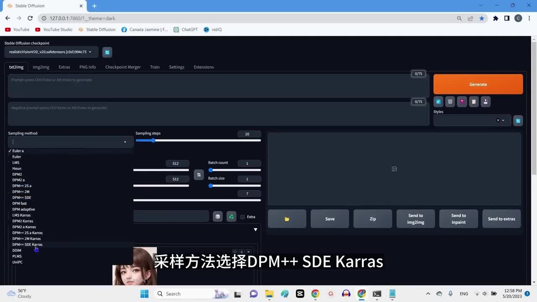
Task: Click the floppy disk save style icon
Action: tap(485, 102)
